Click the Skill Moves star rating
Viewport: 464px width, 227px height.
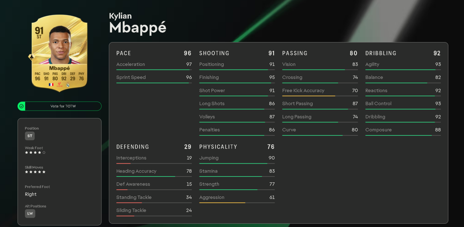coord(35,172)
